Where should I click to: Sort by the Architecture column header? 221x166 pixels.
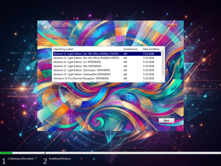click(132, 49)
